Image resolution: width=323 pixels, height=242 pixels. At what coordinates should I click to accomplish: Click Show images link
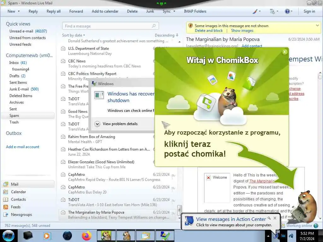242,31
